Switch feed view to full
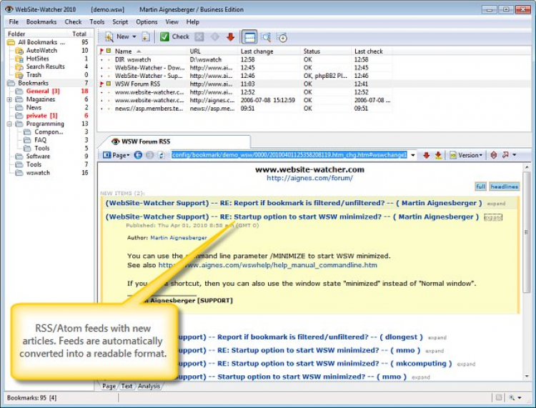This screenshot has width=536, height=408. click(x=481, y=186)
